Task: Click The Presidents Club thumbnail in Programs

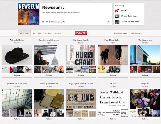Action: [x=134, y=113]
